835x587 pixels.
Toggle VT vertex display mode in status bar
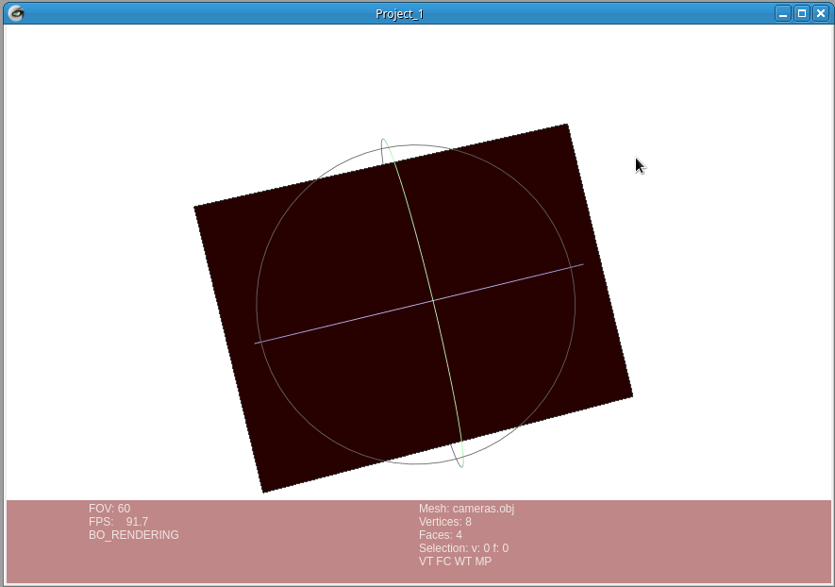[426, 561]
